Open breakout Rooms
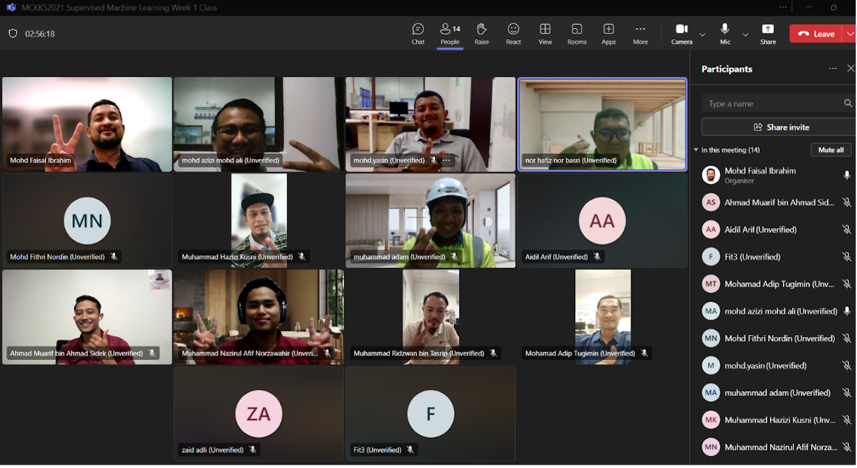The image size is (857, 468). (576, 33)
